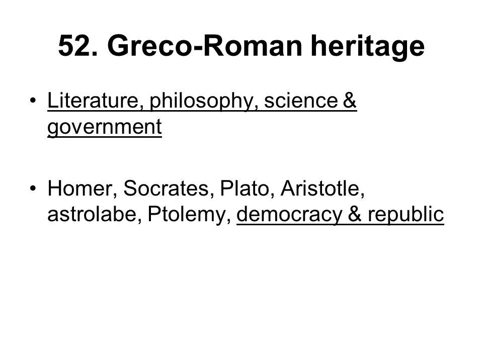Click the underlined word "Literature"
The height and width of the screenshot is (362, 483).
(96, 101)
